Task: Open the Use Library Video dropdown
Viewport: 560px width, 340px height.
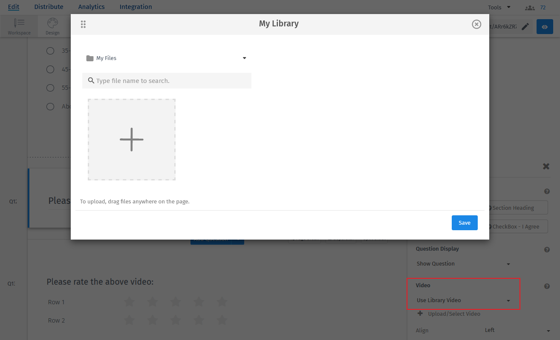Action: point(463,300)
